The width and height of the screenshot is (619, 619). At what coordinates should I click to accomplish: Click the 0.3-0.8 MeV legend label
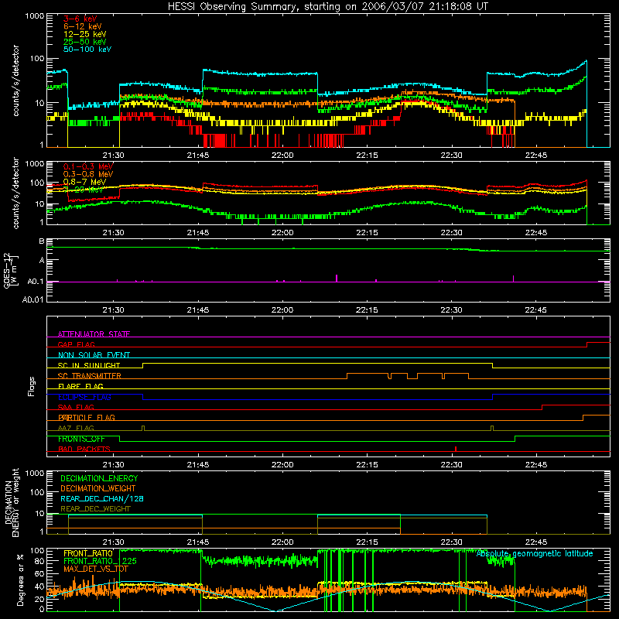88,174
